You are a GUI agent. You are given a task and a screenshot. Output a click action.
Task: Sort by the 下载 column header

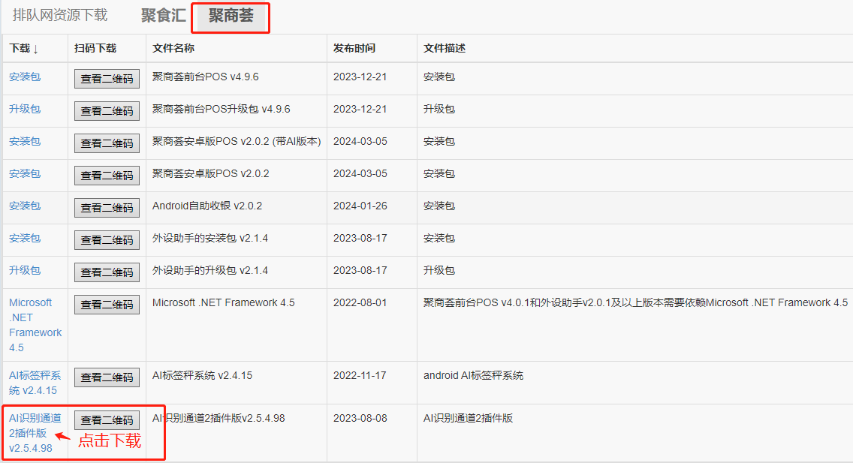click(x=24, y=48)
